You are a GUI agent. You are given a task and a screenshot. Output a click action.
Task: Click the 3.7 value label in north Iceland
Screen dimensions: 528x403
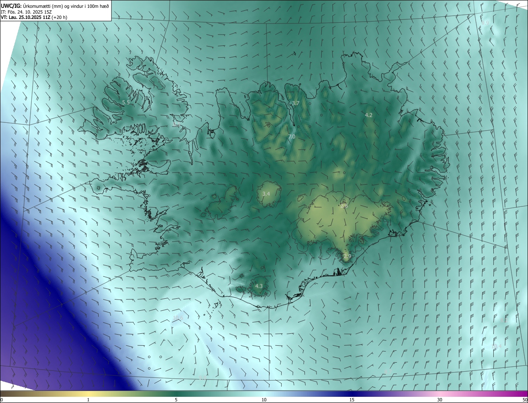click(295, 103)
